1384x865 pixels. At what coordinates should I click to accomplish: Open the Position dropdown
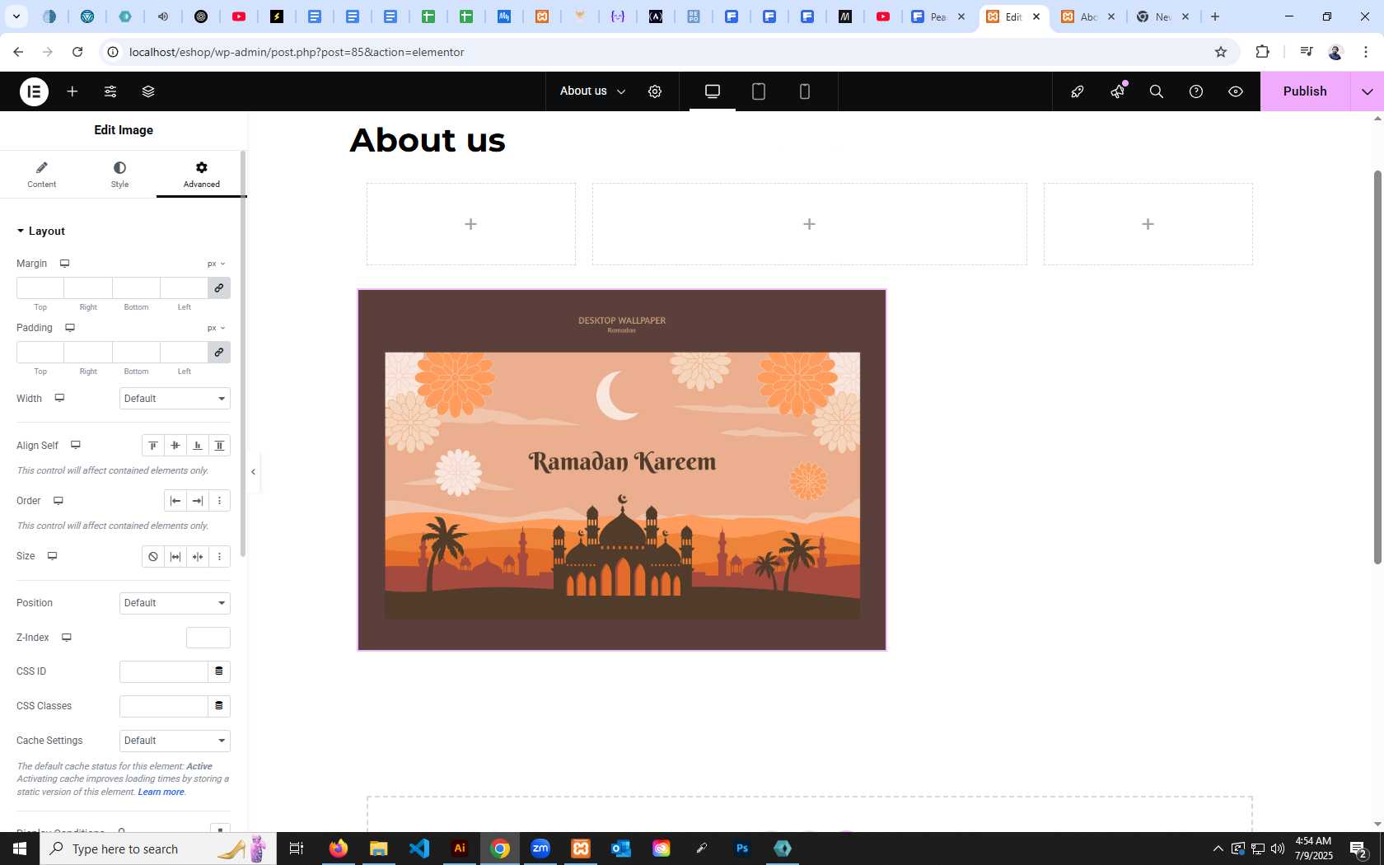point(175,603)
